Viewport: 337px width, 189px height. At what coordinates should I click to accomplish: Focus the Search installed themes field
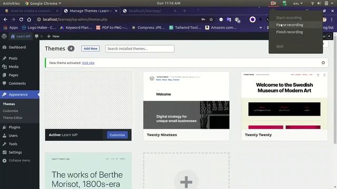tap(140, 49)
